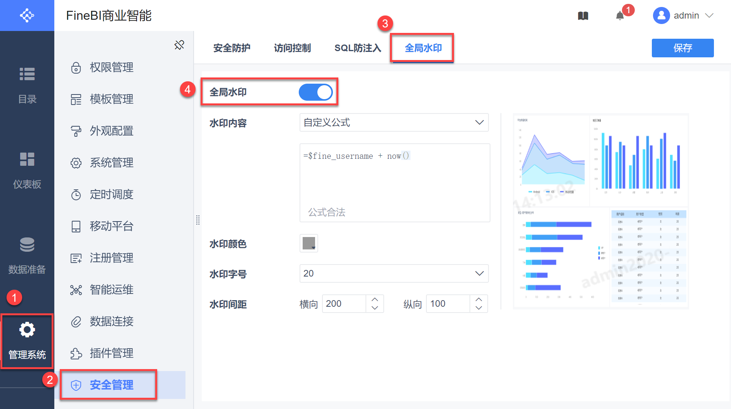Click the admin user avatar

coord(661,15)
